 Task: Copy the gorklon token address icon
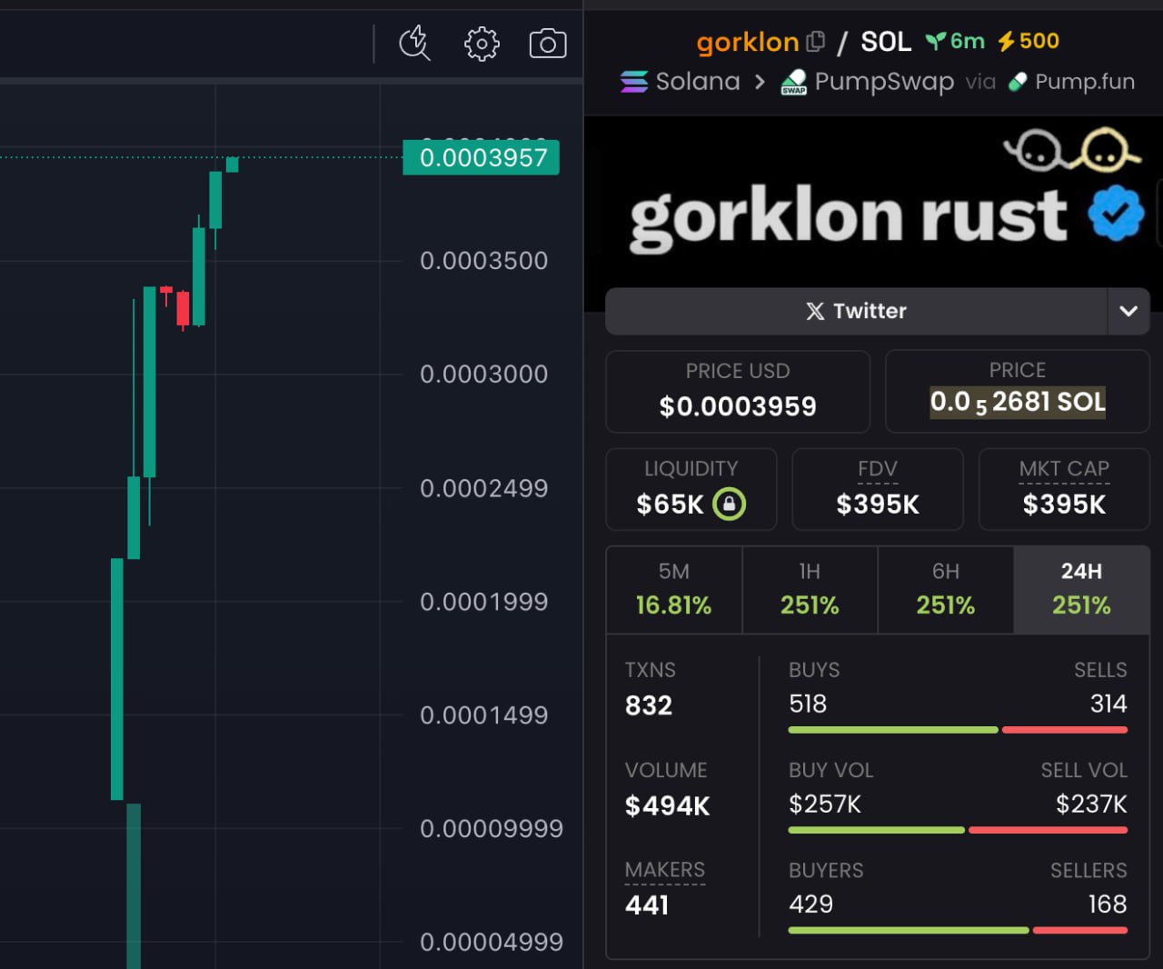click(x=816, y=41)
